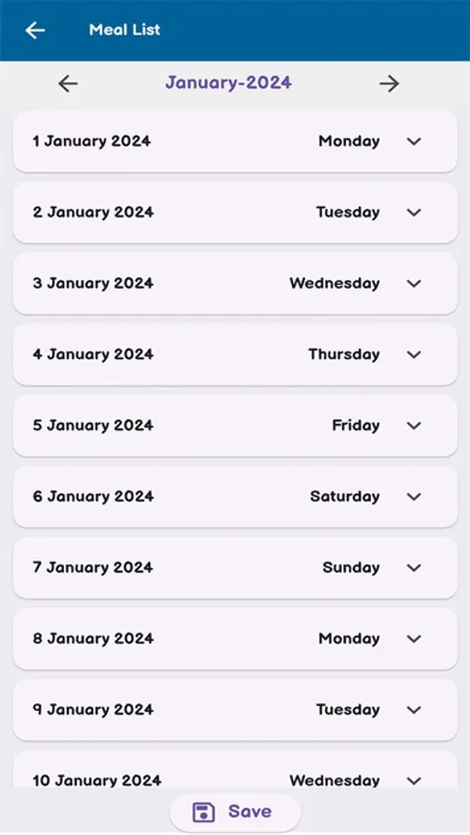Expand the 5 January 2024 Friday chevron
Screen dimensions: 470x835
click(x=413, y=425)
